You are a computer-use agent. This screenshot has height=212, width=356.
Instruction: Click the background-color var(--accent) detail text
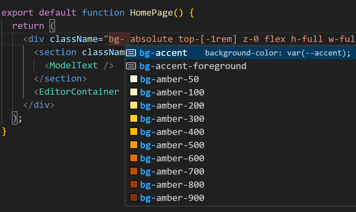278,53
